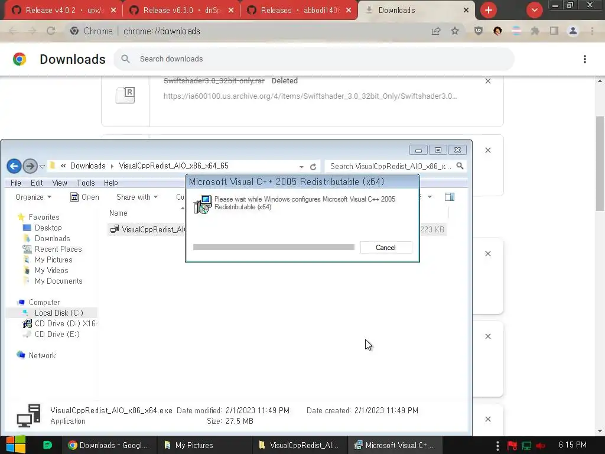Viewport: 605px width, 454px height.
Task: Open Chrome tab search dropdown arrow
Action: point(534,10)
